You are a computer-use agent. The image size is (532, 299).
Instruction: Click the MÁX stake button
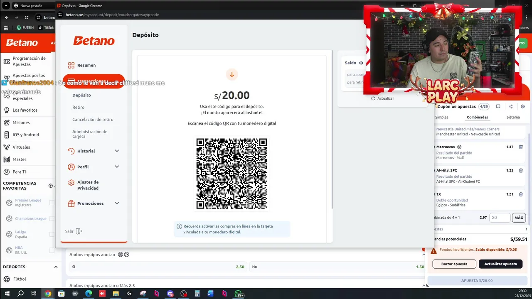519,218
